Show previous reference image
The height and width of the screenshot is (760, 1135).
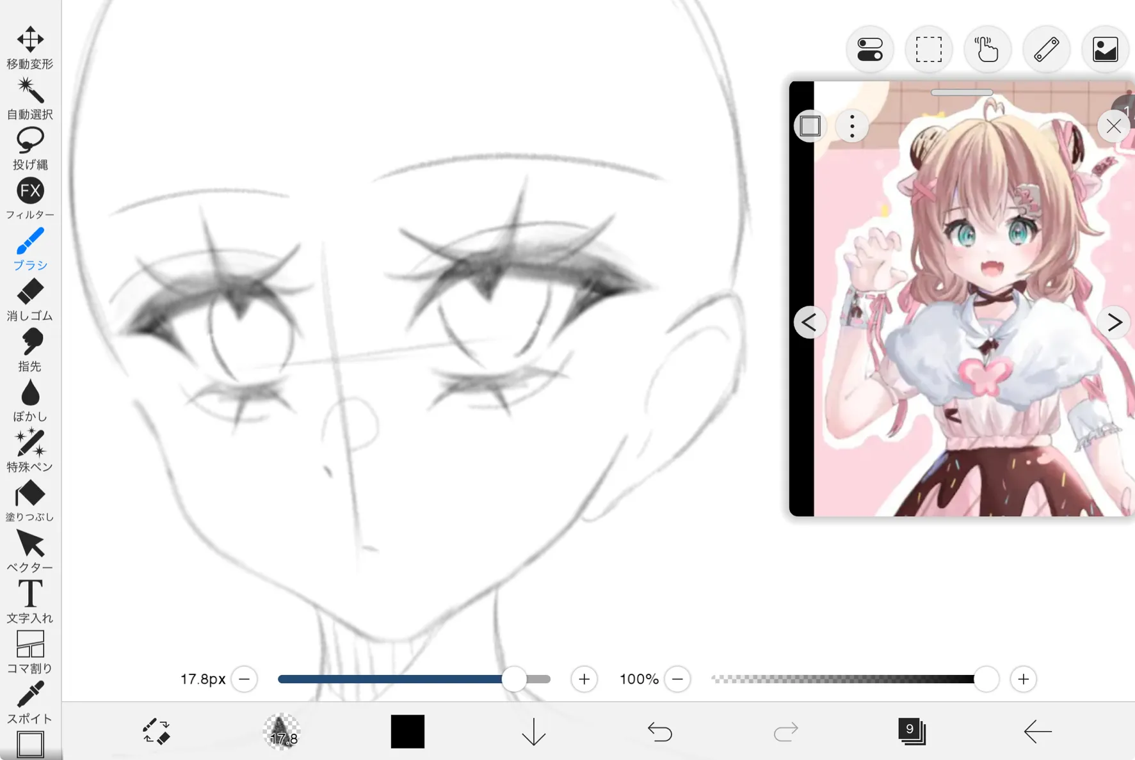(809, 322)
